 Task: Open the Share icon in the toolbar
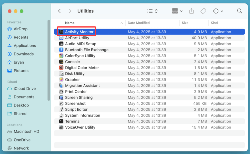[191, 11]
